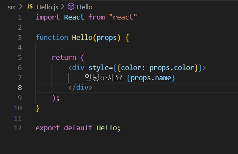Click the function keyword on line 3
This screenshot has width=238, height=154.
pyautogui.click(x=52, y=37)
